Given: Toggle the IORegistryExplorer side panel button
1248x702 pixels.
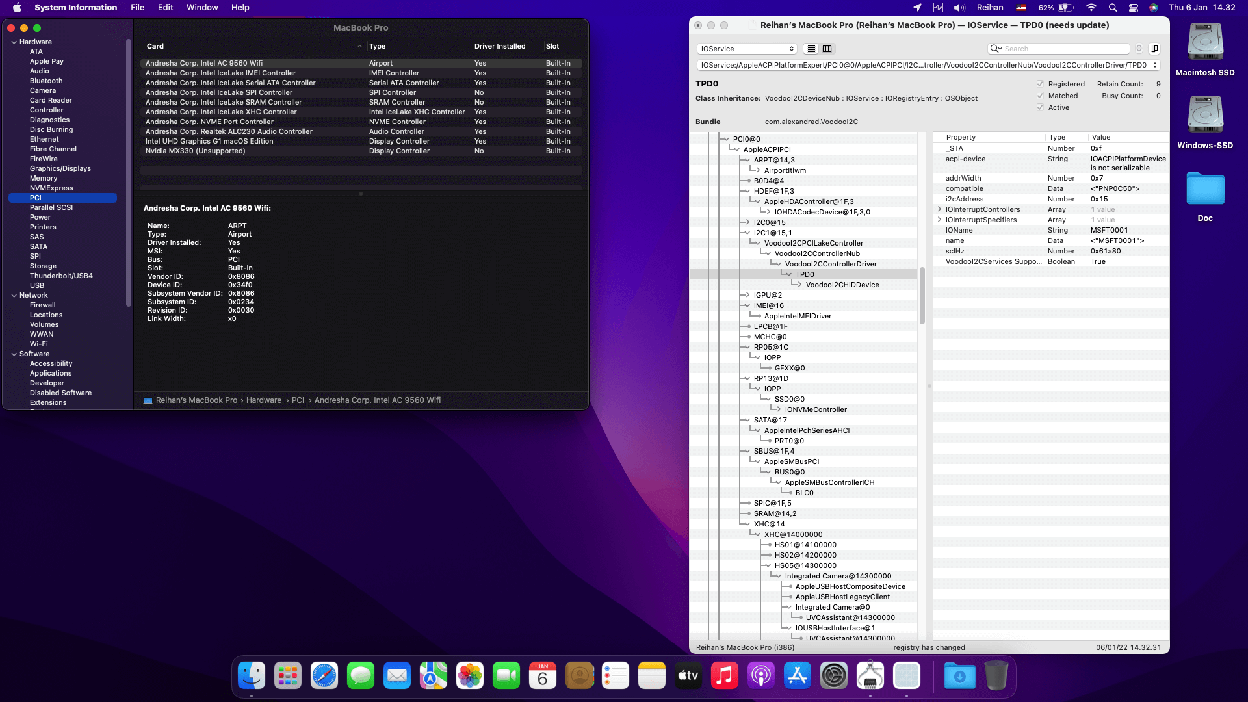Looking at the screenshot, I should click(x=1155, y=49).
